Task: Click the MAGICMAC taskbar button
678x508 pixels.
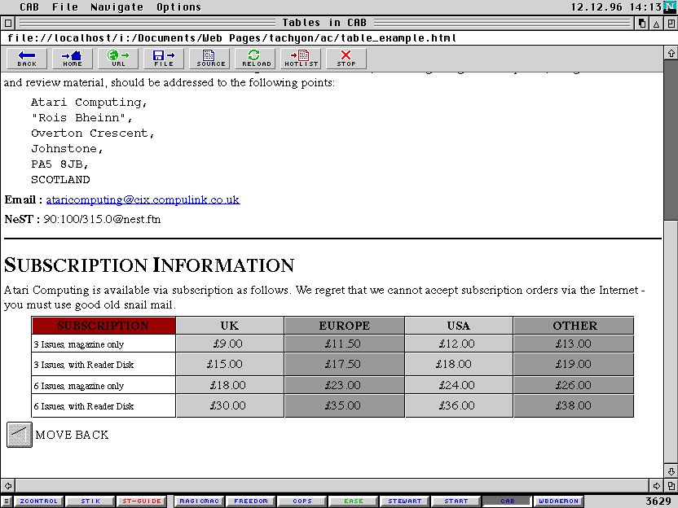Action: click(x=198, y=501)
